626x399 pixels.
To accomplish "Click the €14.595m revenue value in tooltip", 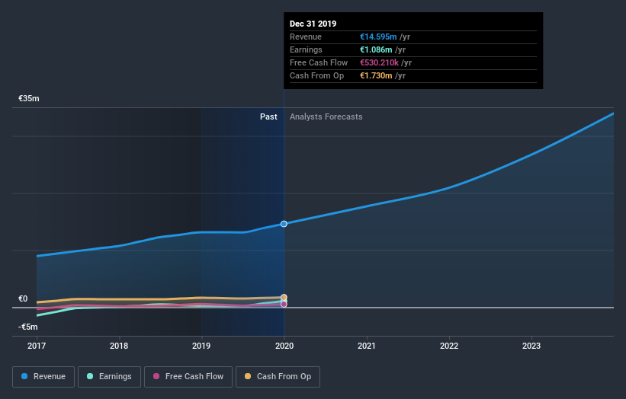I will (x=378, y=37).
